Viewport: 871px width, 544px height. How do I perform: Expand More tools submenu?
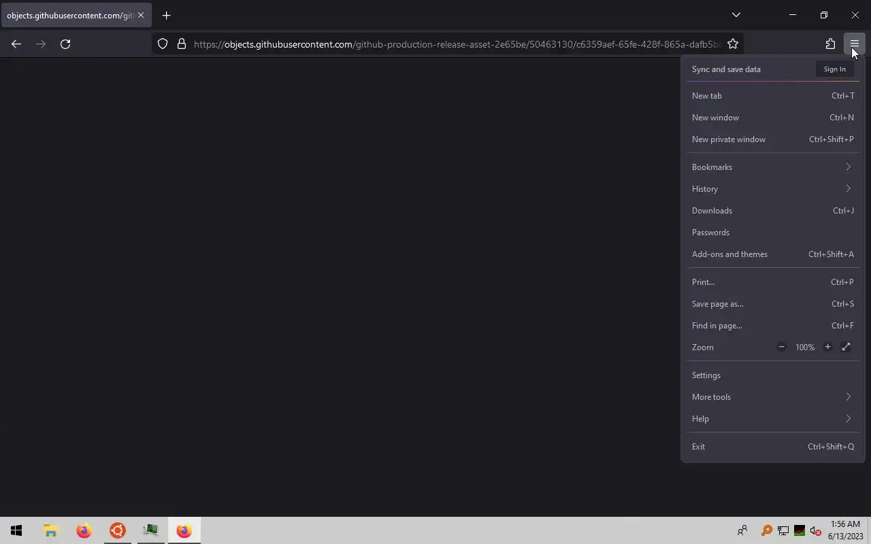(773, 397)
